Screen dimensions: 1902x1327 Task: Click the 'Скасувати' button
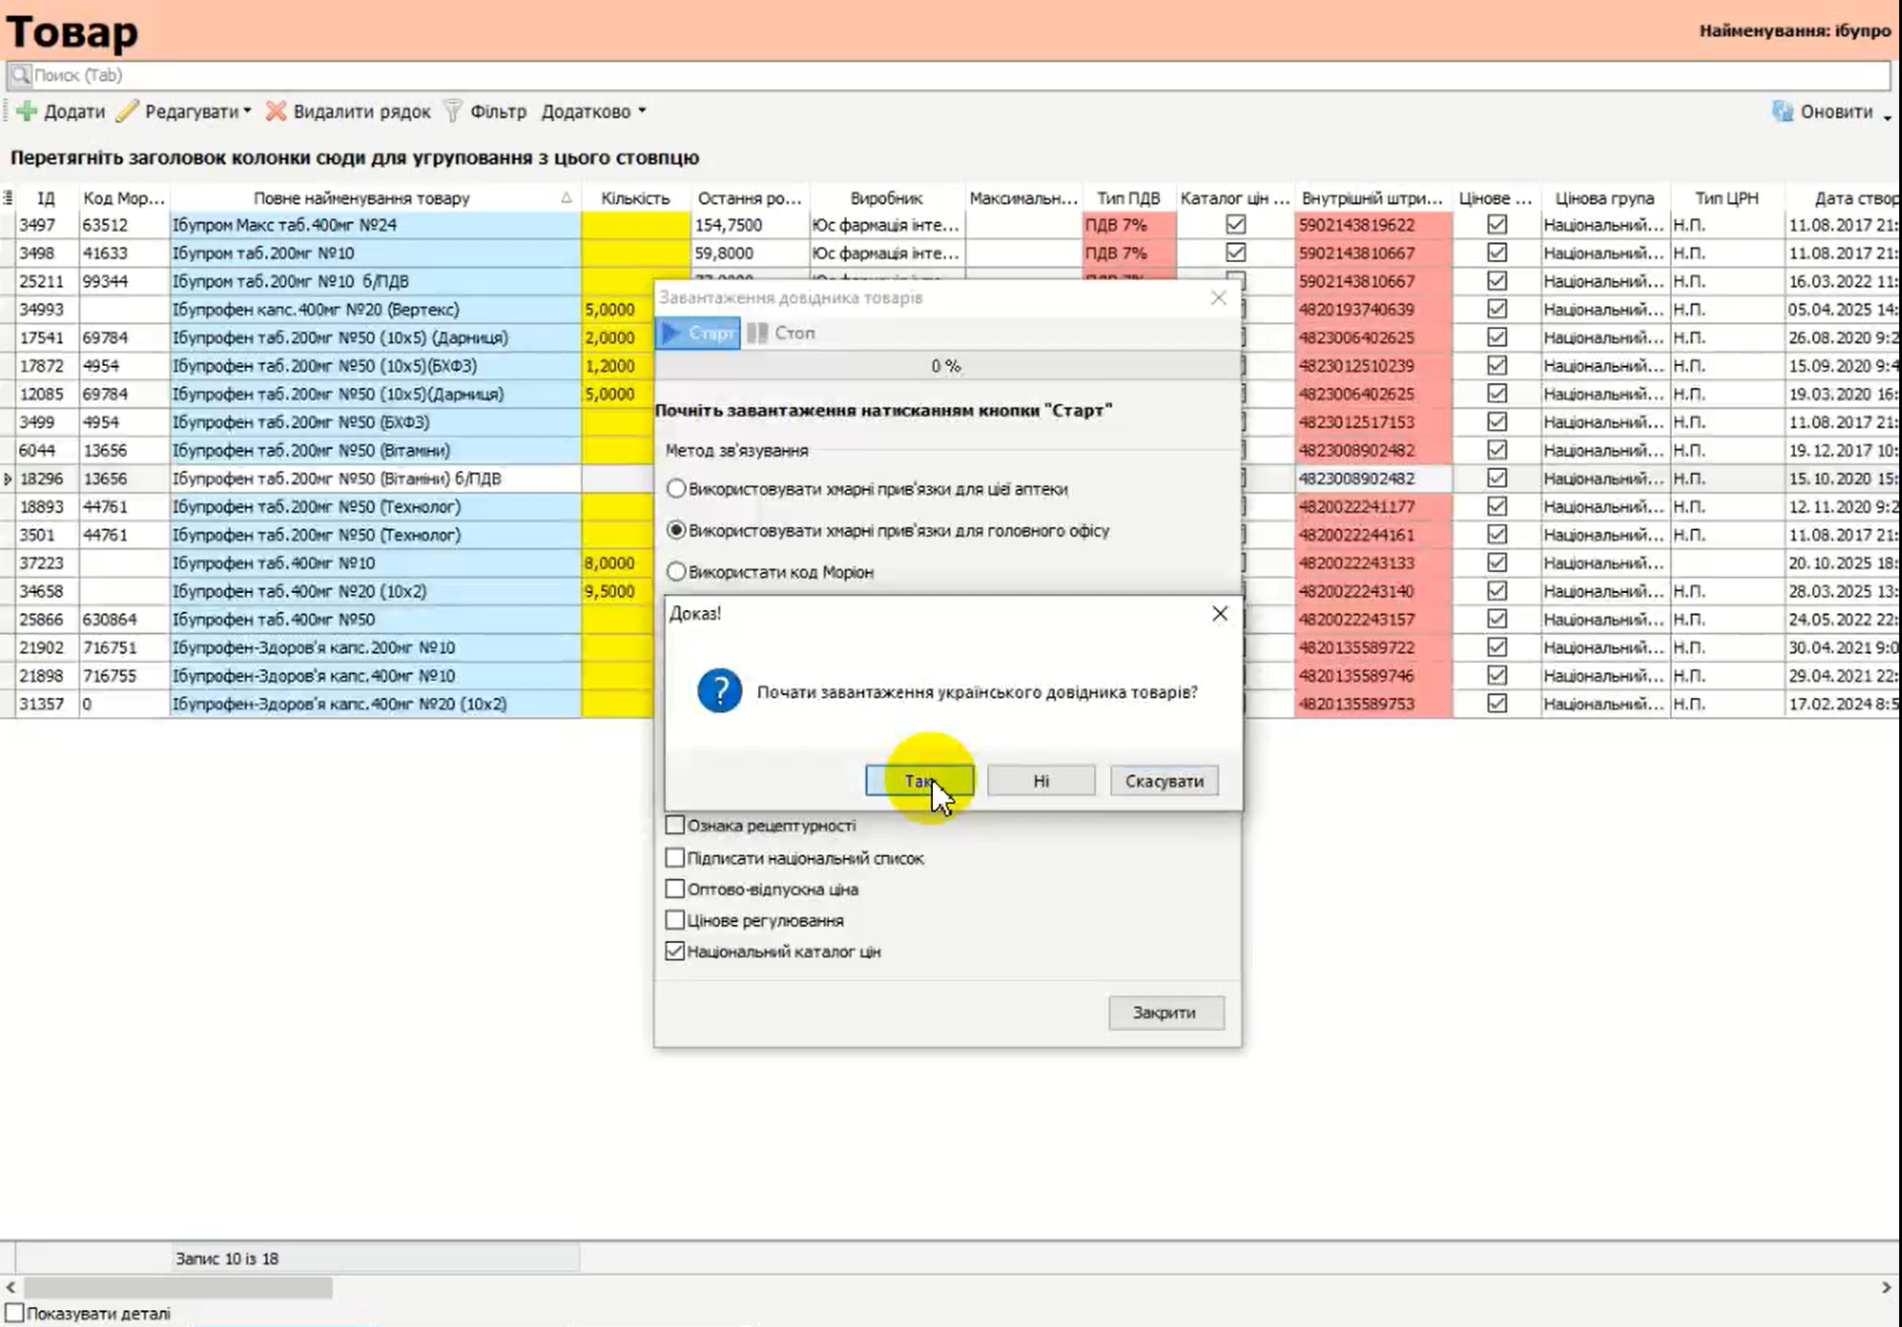click(x=1164, y=781)
